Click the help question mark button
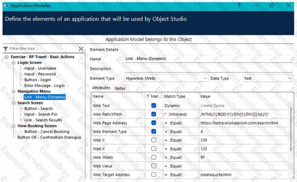 (239, 6)
